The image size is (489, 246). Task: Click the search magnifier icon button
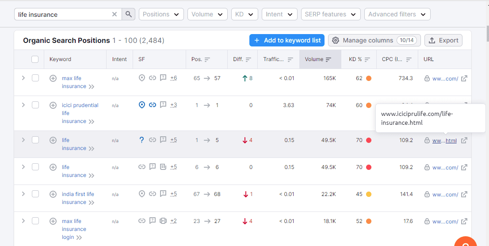(x=129, y=14)
